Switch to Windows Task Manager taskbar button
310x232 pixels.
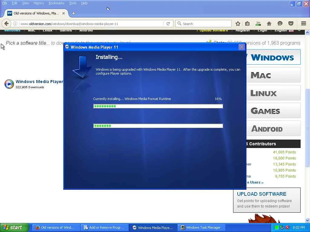[201, 227]
